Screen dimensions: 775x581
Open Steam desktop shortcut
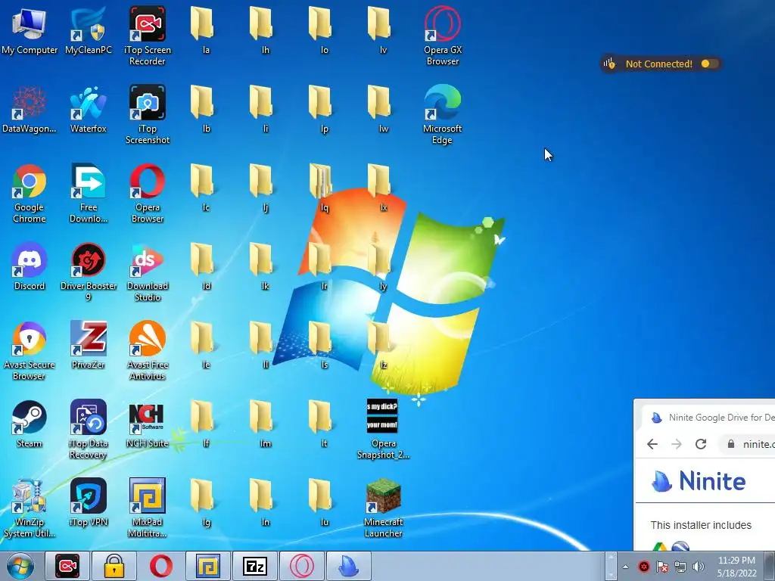pos(30,424)
